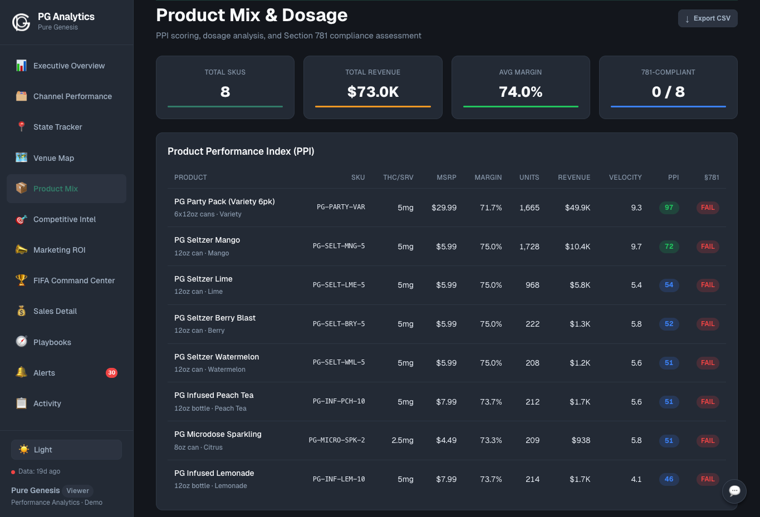The width and height of the screenshot is (760, 517).
Task: Select the Marketing ROI icon
Action: [x=21, y=249]
